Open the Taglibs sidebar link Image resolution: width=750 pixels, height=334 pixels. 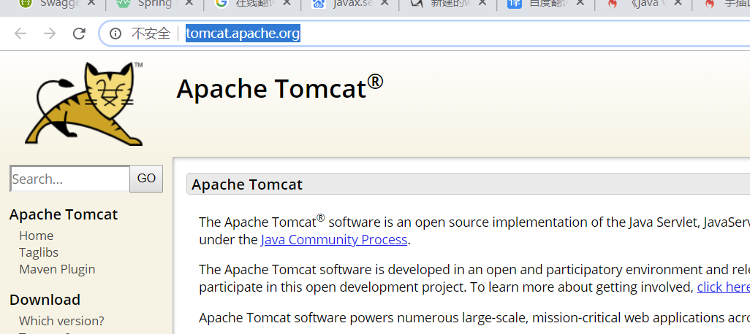tap(39, 252)
